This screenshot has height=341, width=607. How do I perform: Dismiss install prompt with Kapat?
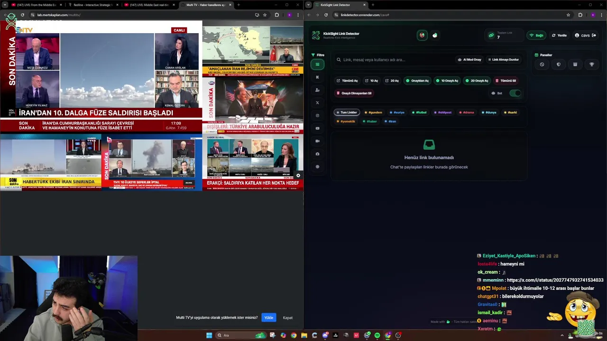pyautogui.click(x=288, y=318)
